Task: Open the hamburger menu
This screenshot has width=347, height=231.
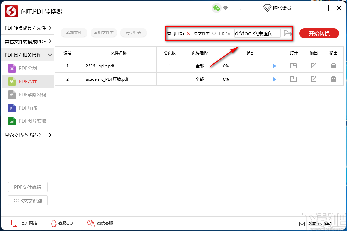Action: point(299,8)
